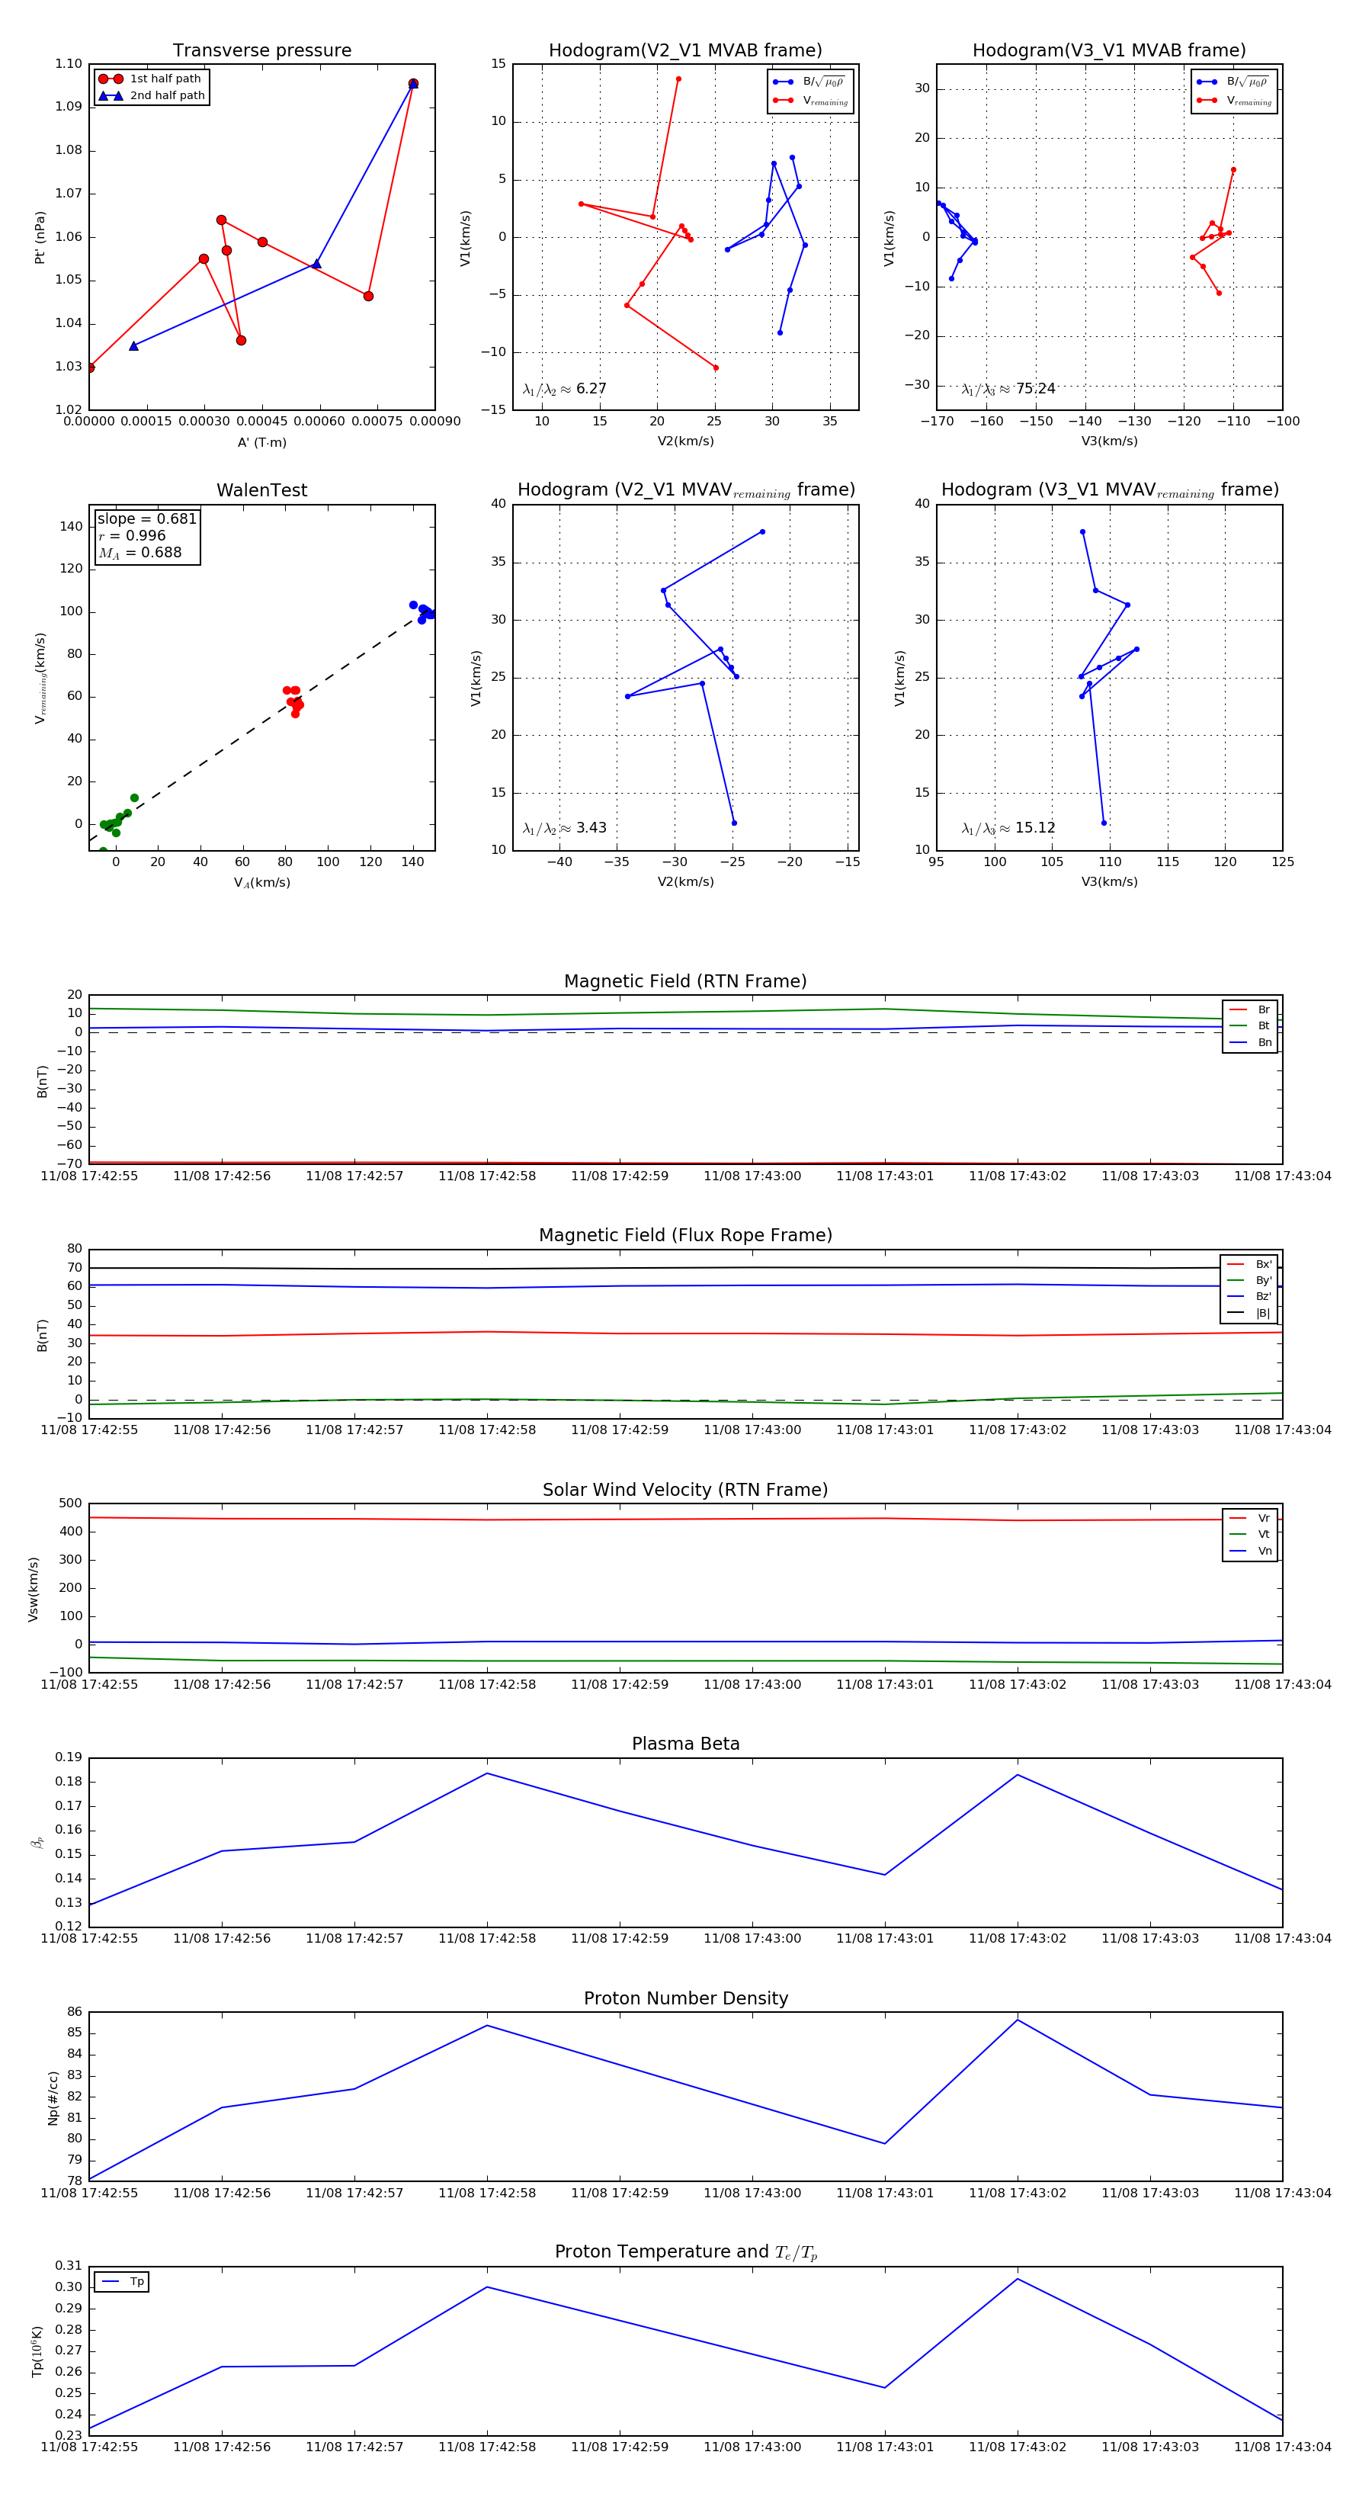The image size is (1372, 2516).
Task: Click the 'Hodogram (V2_V1 MVAV remaining frame)' title
Action: [x=685, y=490]
